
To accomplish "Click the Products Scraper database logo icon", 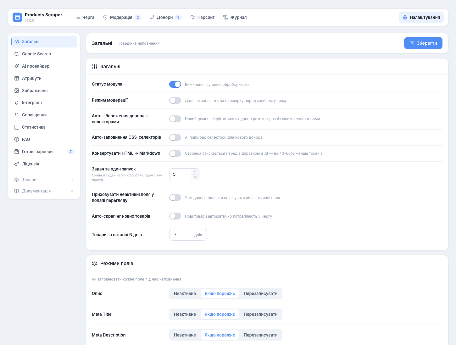I will (x=17, y=17).
